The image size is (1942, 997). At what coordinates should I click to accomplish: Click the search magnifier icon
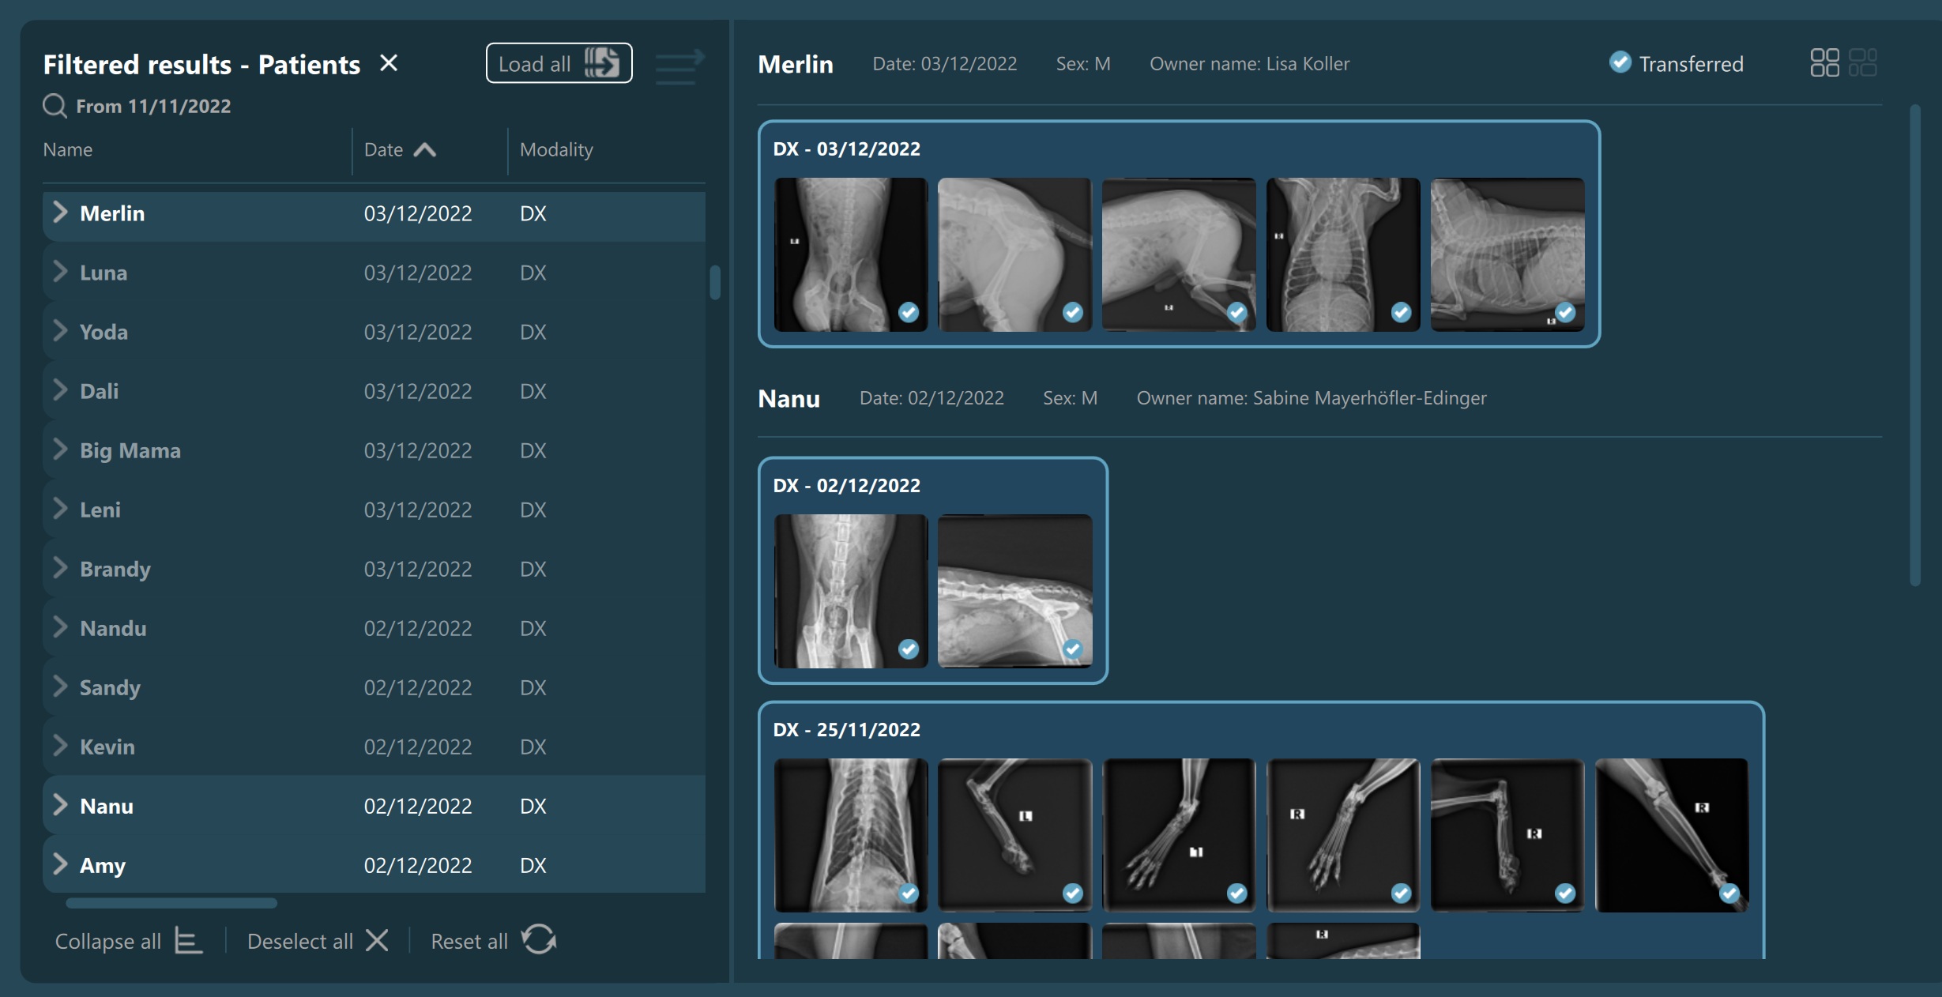click(55, 106)
